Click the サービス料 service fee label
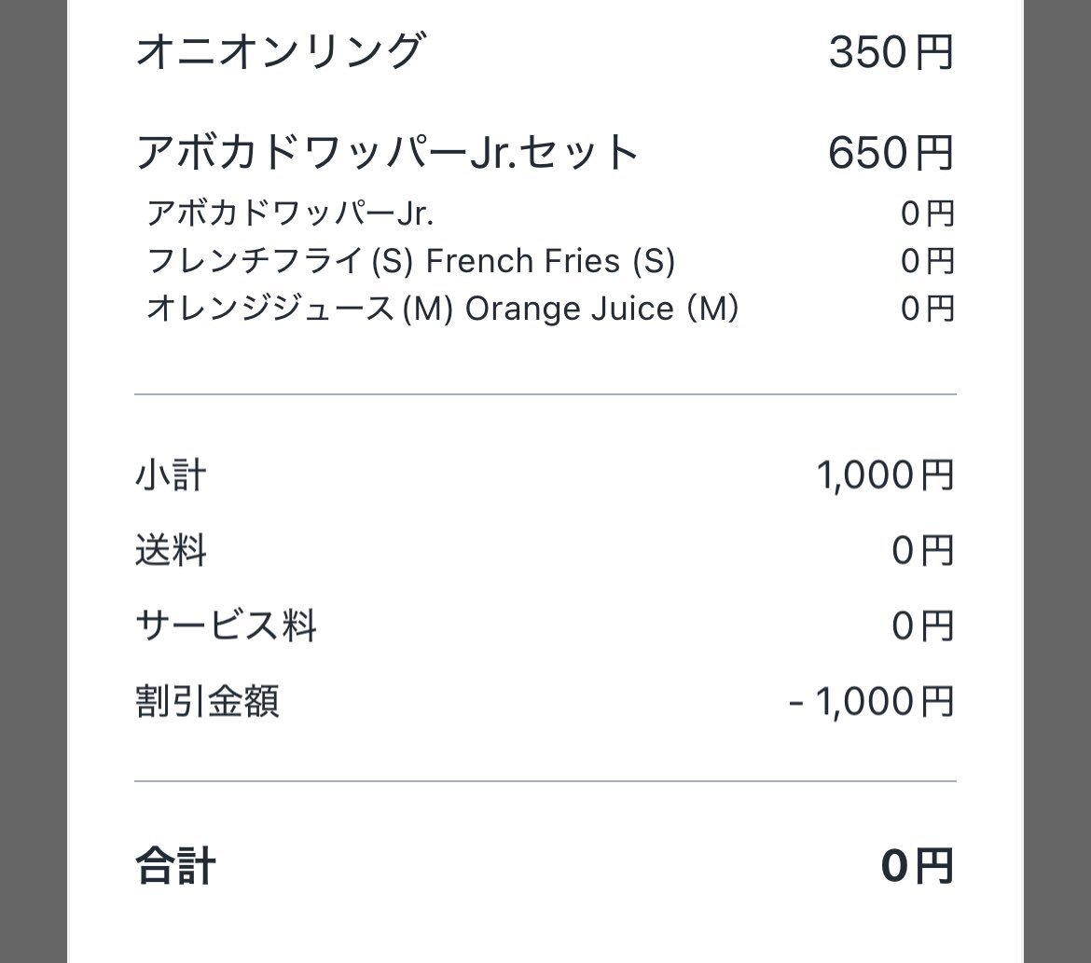Image resolution: width=1091 pixels, height=963 pixels. (x=227, y=626)
